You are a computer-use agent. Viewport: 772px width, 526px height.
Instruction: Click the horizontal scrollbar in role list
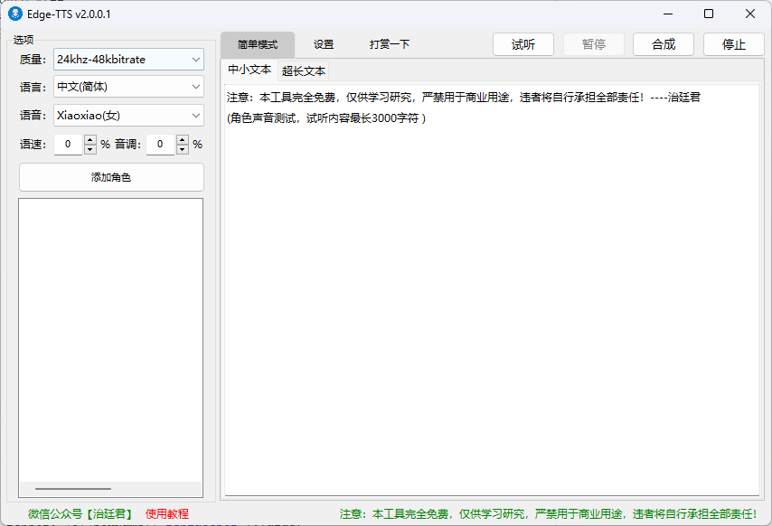72,489
